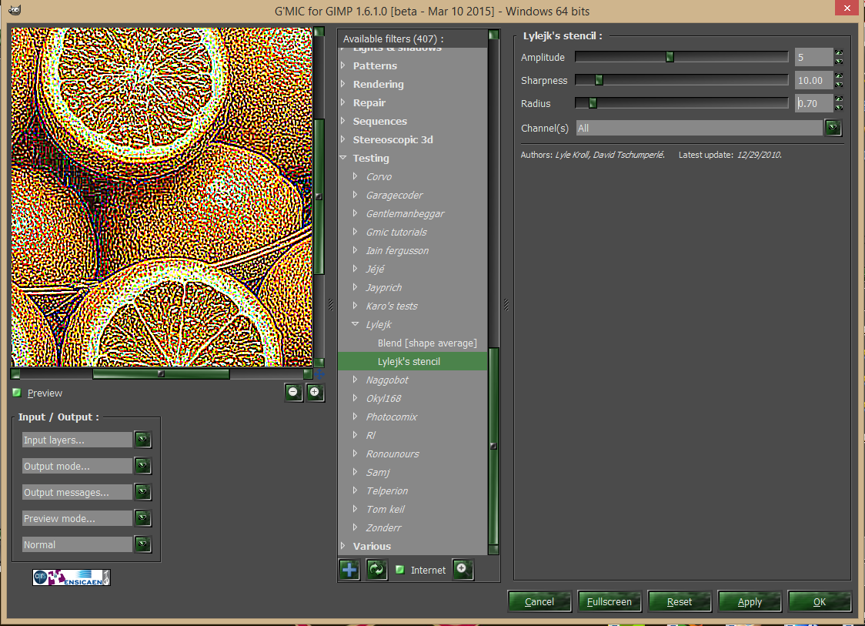Expand the Sequences filter category
The height and width of the screenshot is (626, 865).
tap(343, 121)
